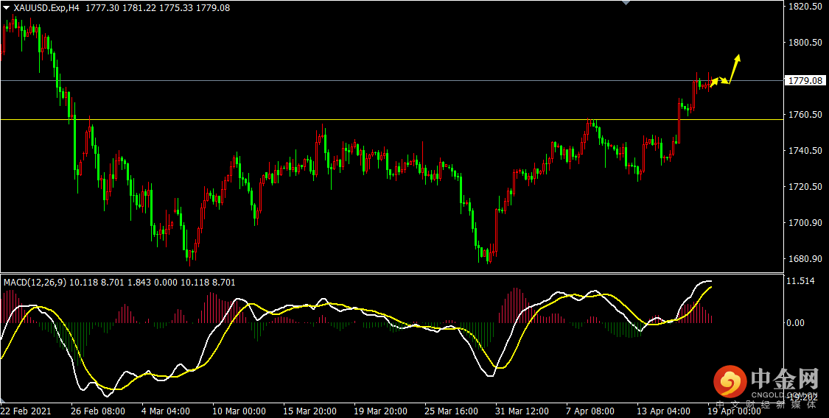Click the 1760.50 price scale label
This screenshot has width=829, height=418.
(x=805, y=115)
